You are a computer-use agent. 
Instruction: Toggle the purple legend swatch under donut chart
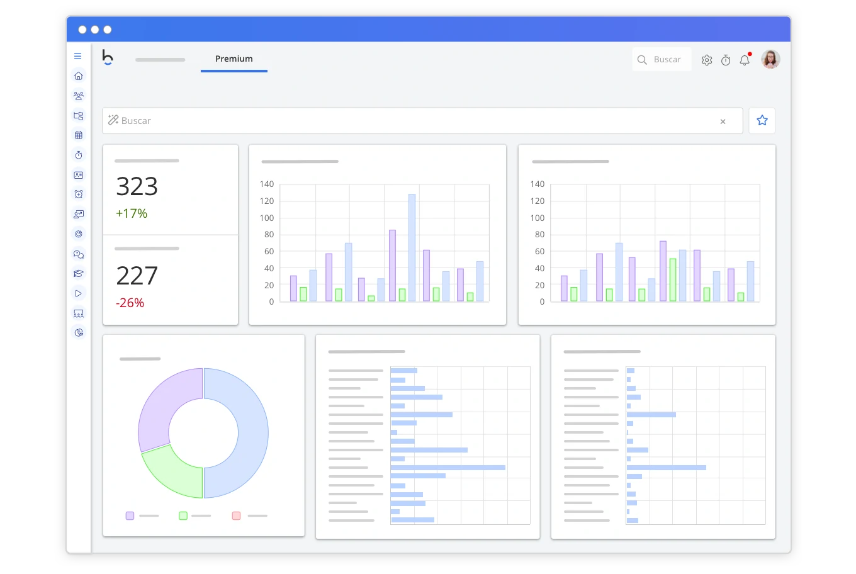130,515
